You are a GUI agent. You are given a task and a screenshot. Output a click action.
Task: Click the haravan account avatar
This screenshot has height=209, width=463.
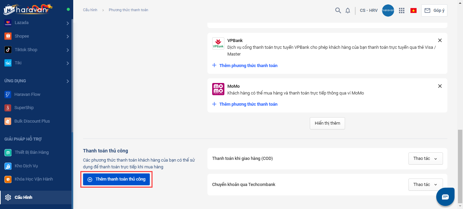click(x=388, y=11)
